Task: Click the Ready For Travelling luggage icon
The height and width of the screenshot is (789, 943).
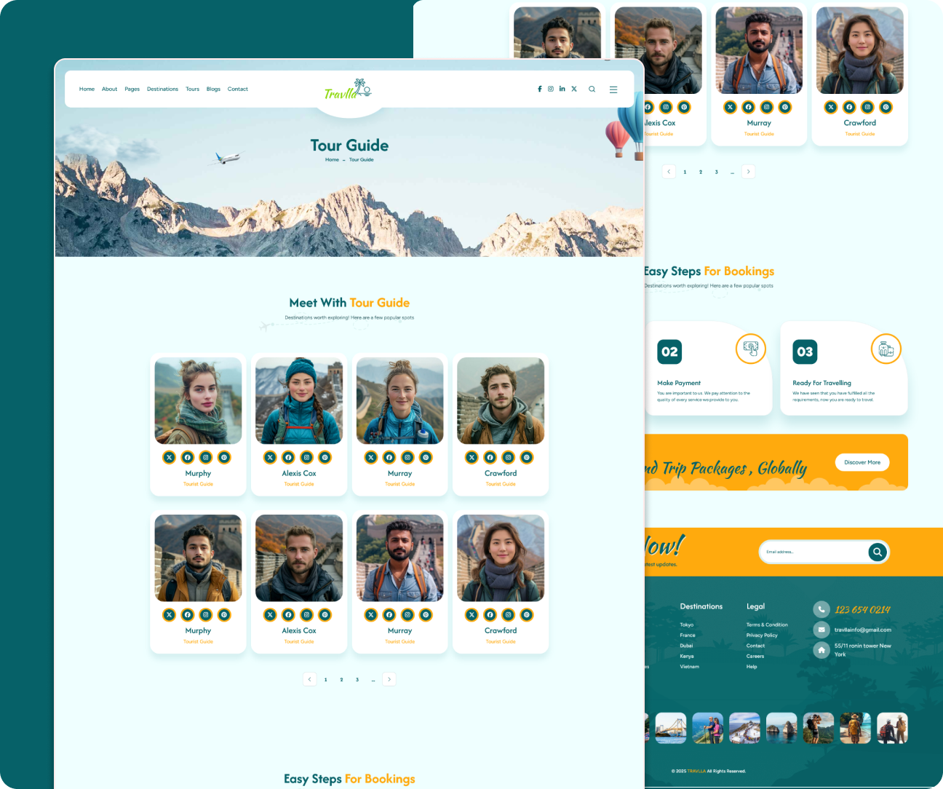Action: 886,349
